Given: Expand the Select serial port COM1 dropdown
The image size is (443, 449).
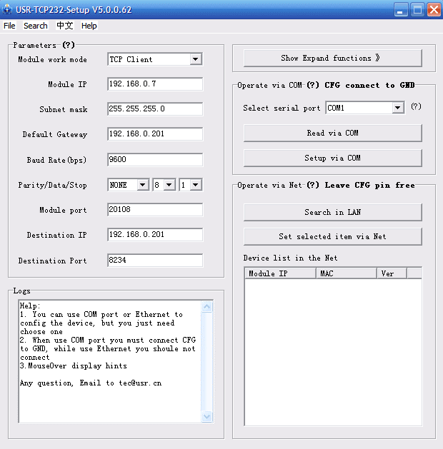Looking at the screenshot, I should [x=398, y=108].
